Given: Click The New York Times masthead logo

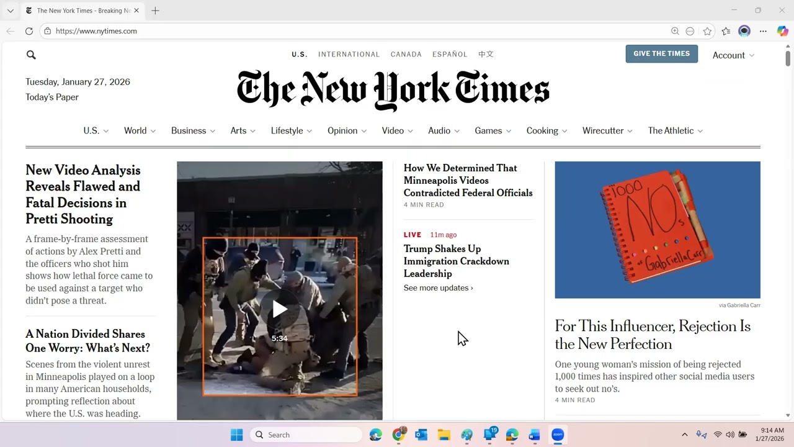Looking at the screenshot, I should point(393,91).
